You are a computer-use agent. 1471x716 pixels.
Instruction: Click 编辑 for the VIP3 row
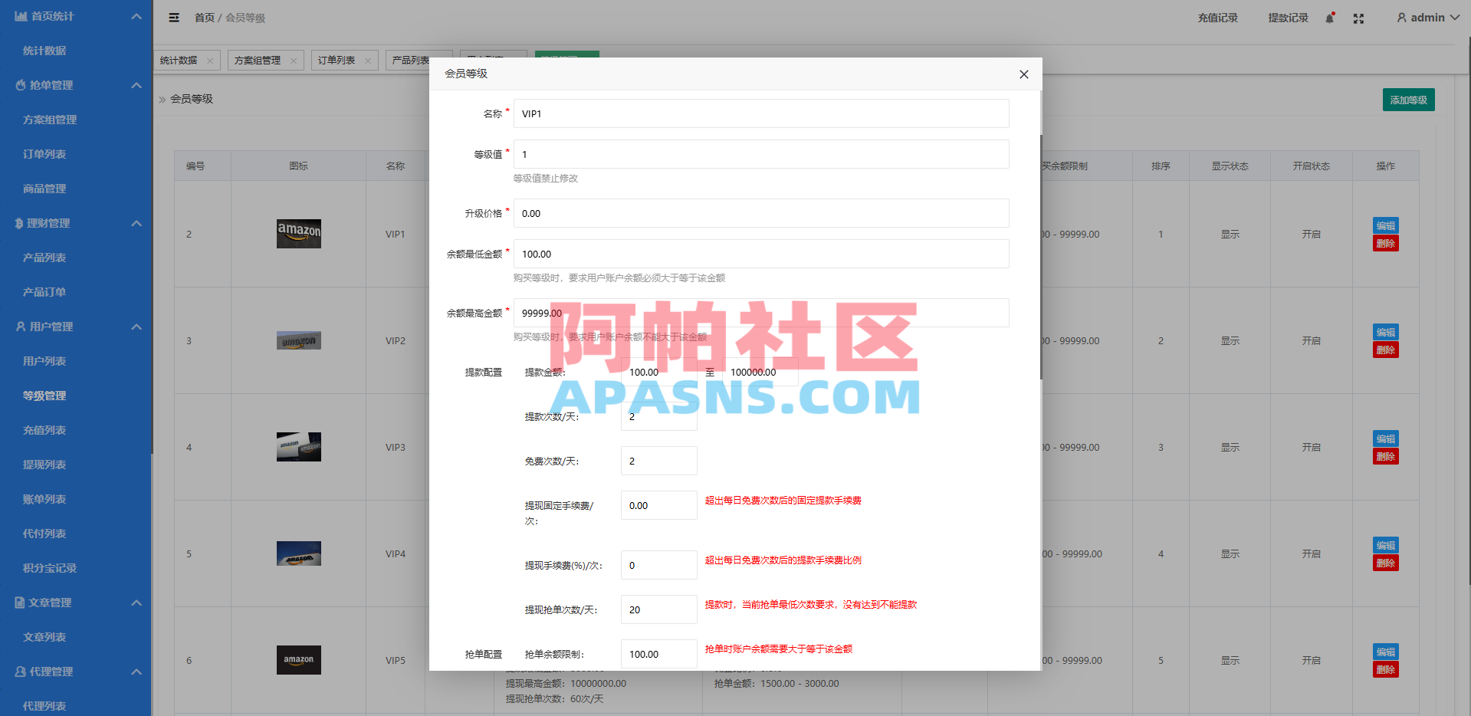(x=1386, y=438)
